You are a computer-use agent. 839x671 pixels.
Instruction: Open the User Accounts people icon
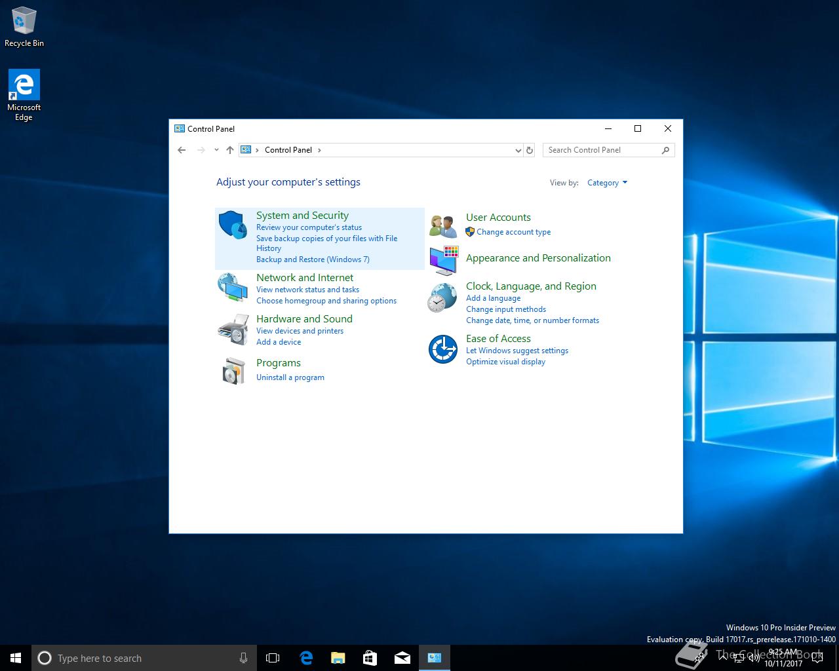click(x=443, y=226)
